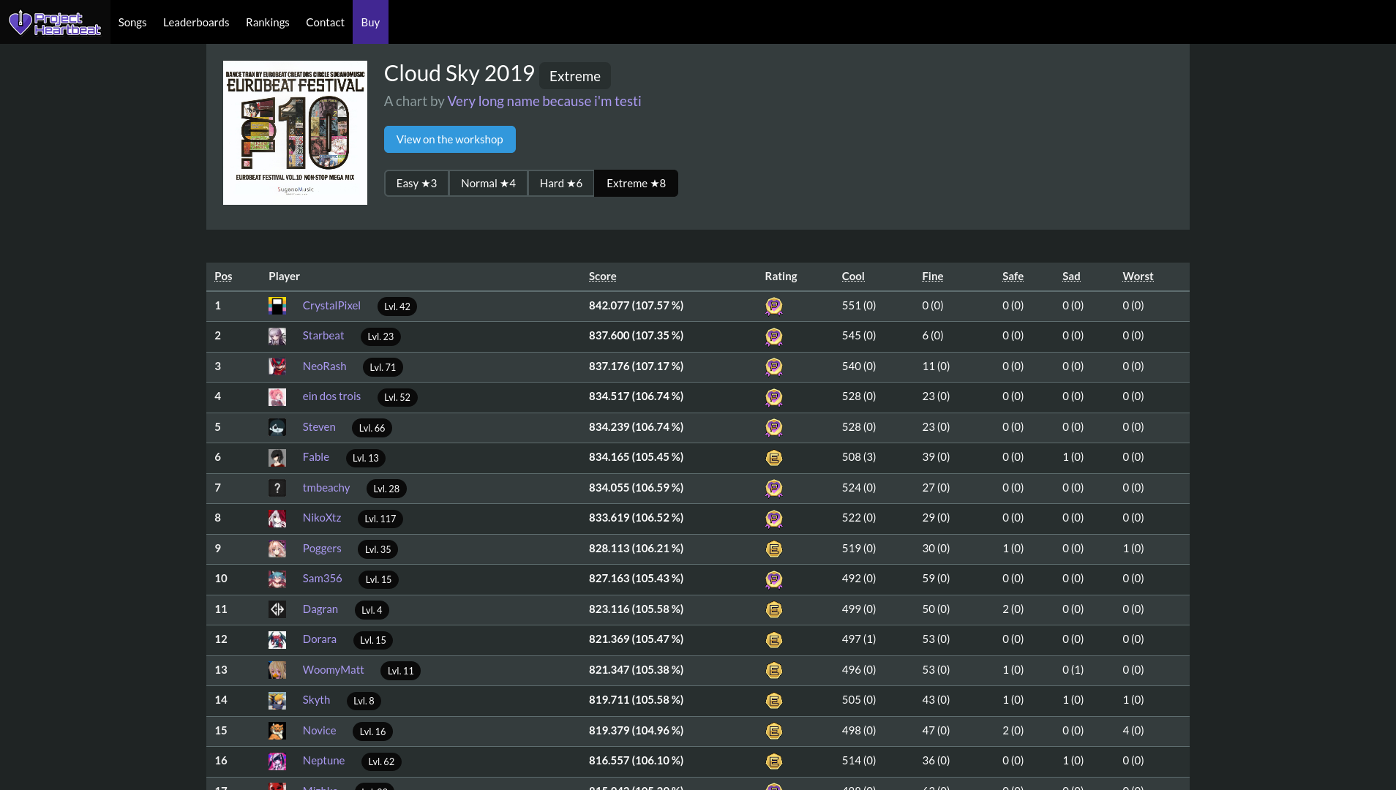Click the rating badge in Novice's row
This screenshot has width=1396, height=790.
tap(774, 731)
